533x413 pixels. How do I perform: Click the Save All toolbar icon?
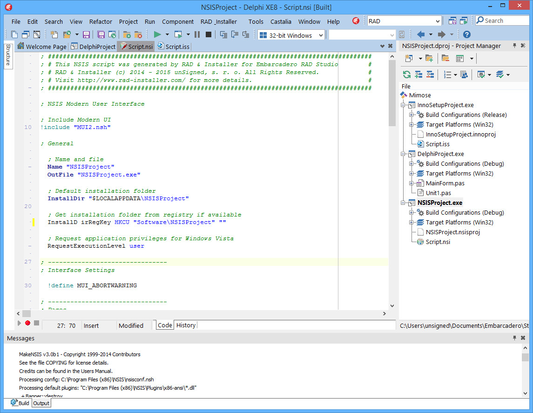click(x=101, y=34)
